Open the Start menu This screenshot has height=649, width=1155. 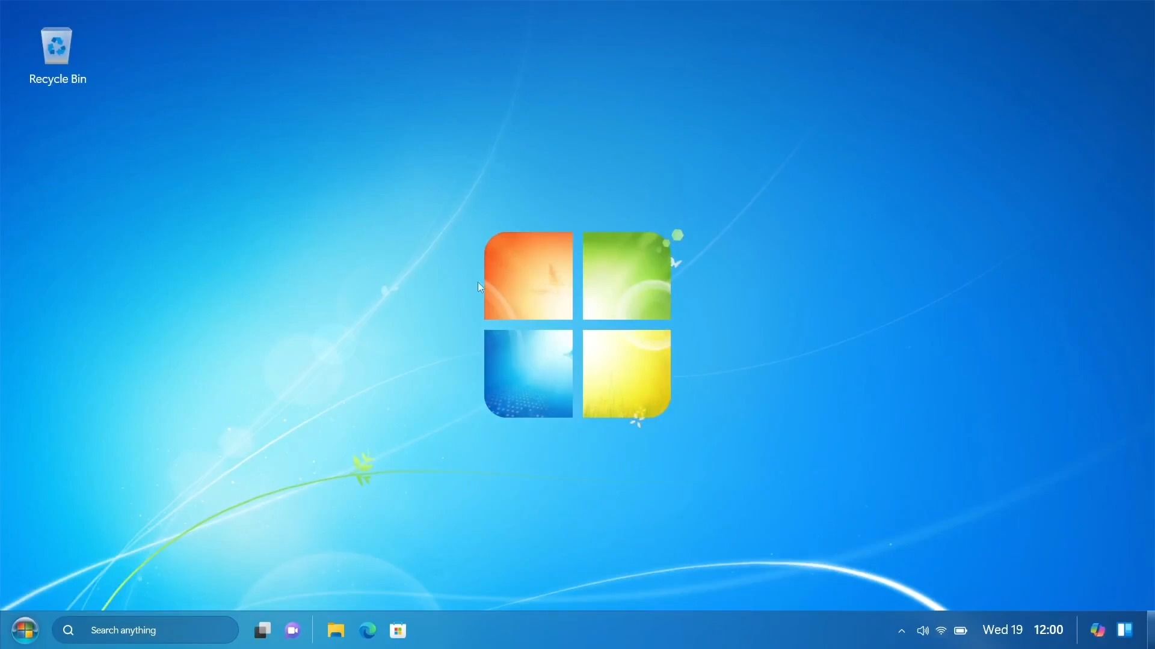coord(25,630)
